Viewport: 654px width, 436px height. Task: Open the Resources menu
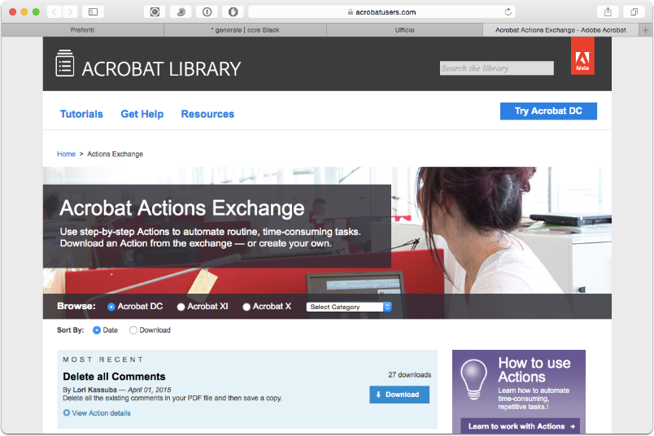207,114
